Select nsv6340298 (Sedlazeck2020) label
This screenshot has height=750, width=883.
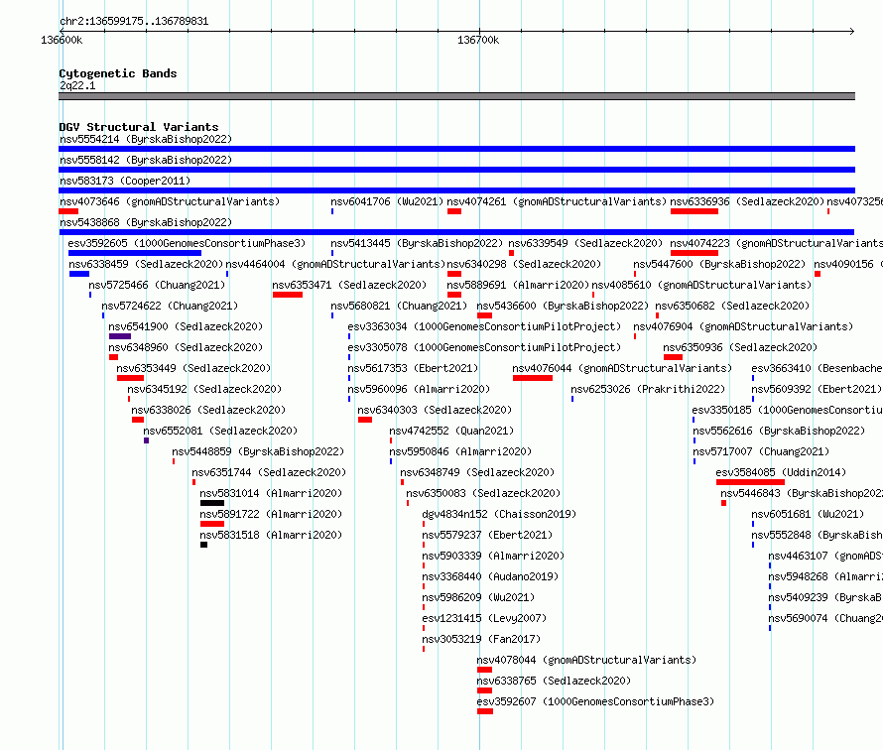(524, 264)
